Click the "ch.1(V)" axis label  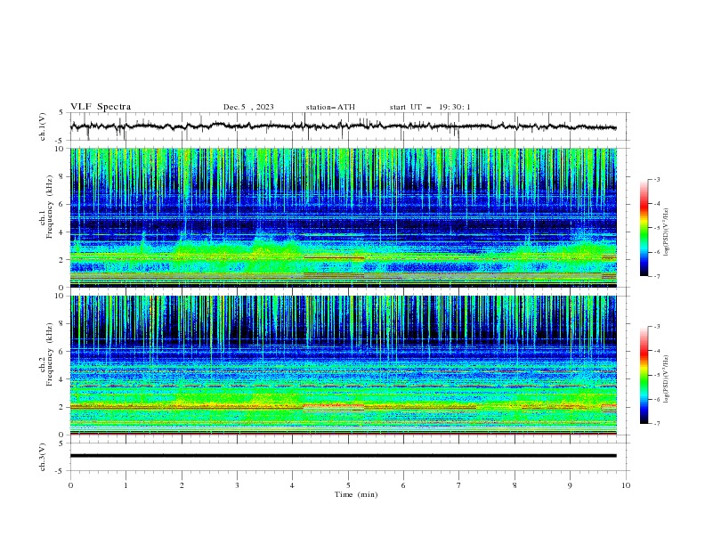(43, 126)
